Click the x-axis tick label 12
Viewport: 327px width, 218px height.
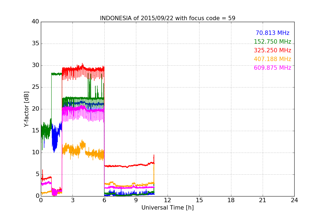point(168,200)
